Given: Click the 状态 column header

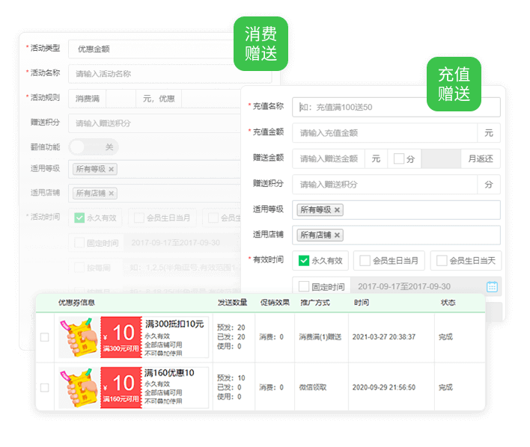Looking at the screenshot, I should 448,303.
